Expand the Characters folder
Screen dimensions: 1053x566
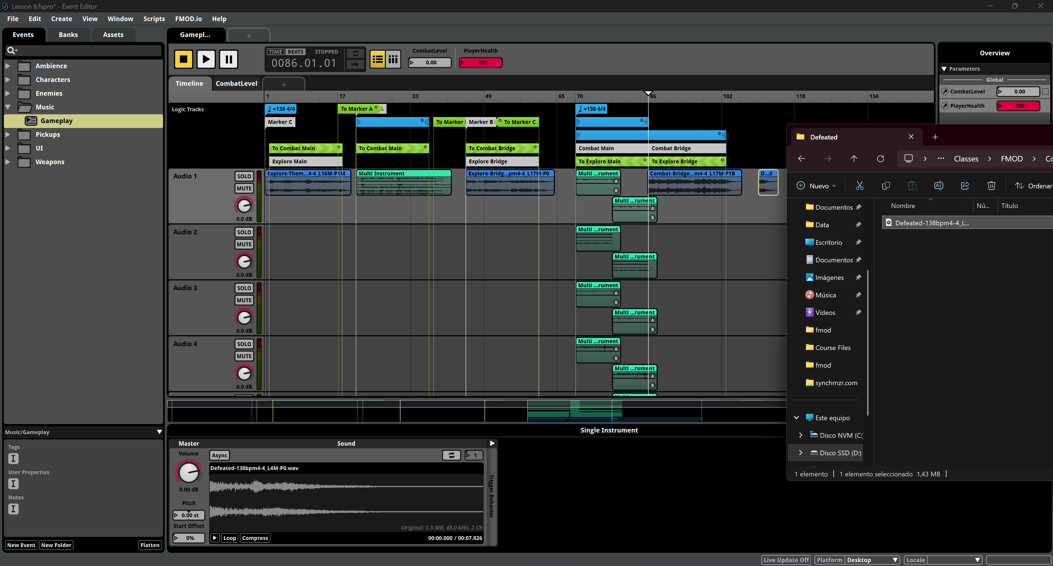click(7, 79)
